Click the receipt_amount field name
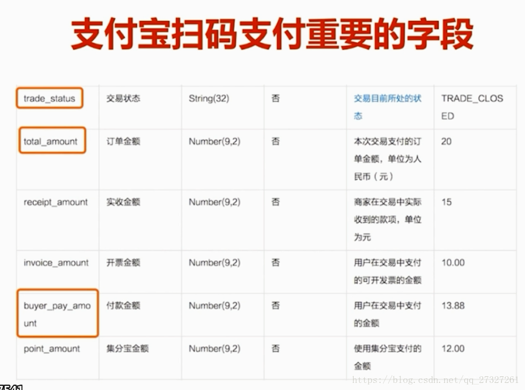The width and height of the screenshot is (525, 390). 56,202
